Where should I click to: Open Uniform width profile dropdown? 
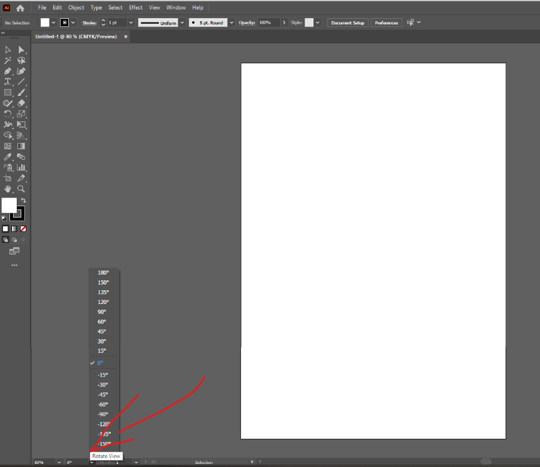(182, 23)
